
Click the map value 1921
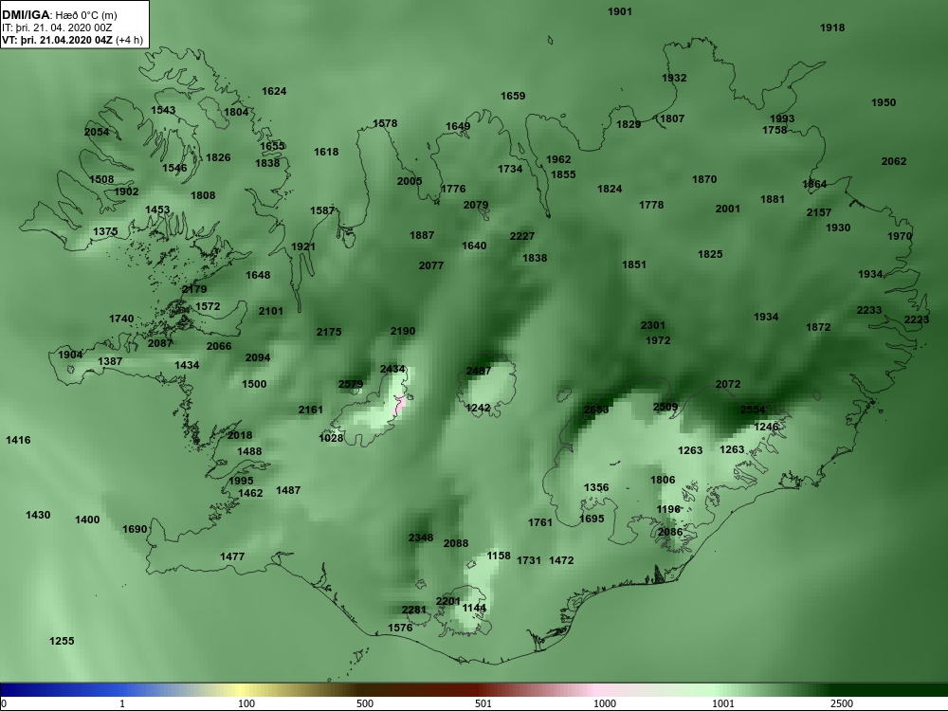(303, 246)
